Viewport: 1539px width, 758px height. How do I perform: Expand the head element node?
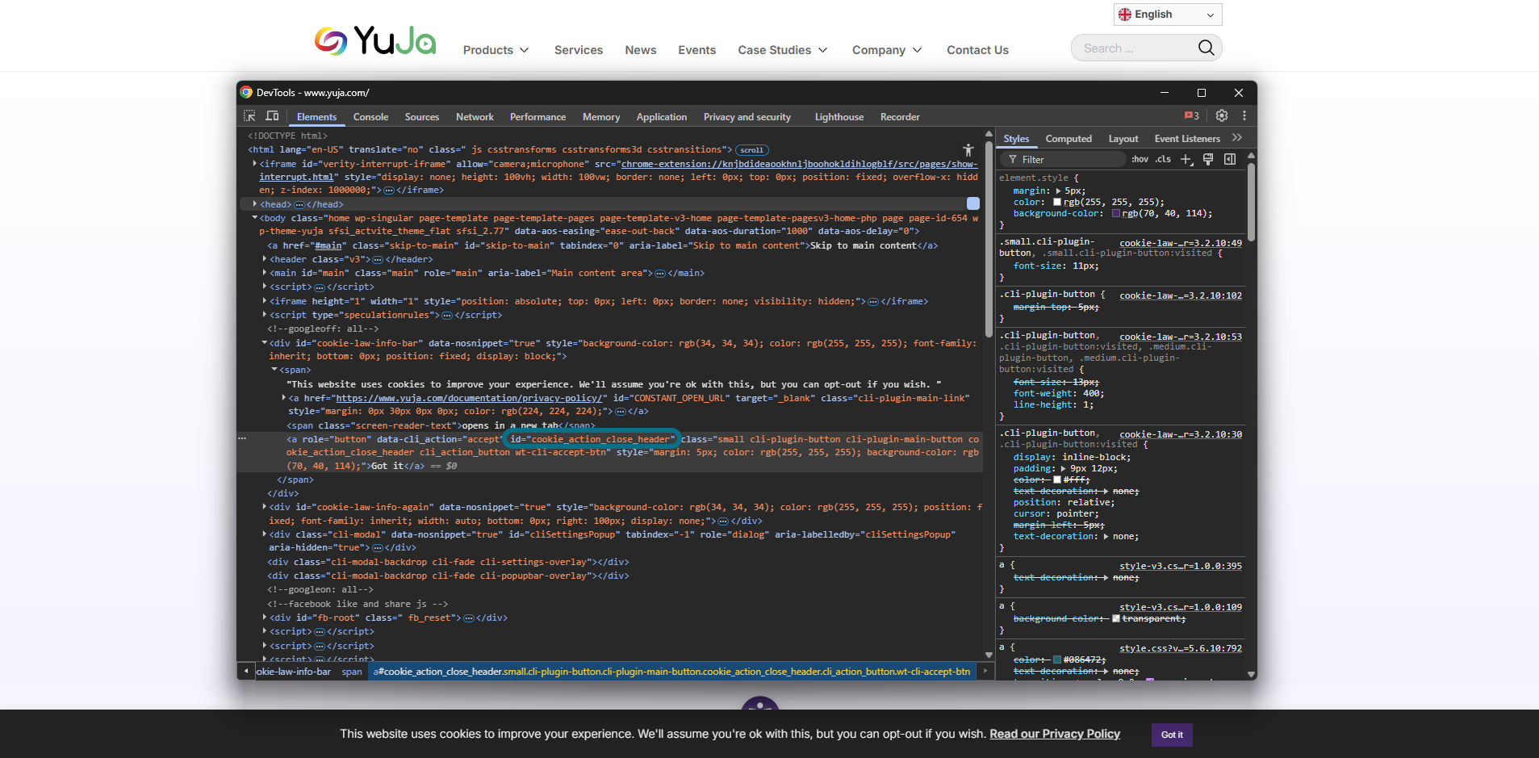pyautogui.click(x=255, y=204)
